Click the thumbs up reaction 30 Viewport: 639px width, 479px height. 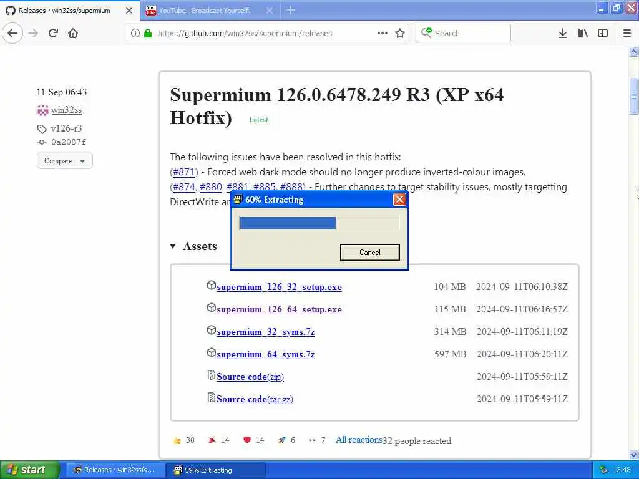[x=184, y=440]
